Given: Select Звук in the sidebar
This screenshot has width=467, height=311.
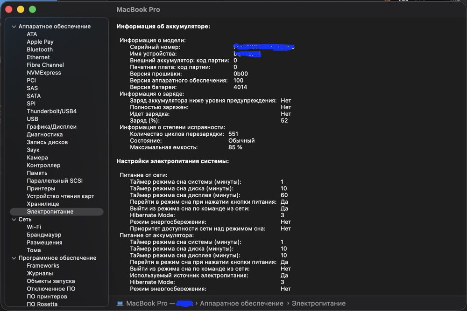Looking at the screenshot, I should (x=33, y=150).
